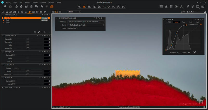Open the Curva 'Película de alto contraste' dropdown

click(86, 25)
